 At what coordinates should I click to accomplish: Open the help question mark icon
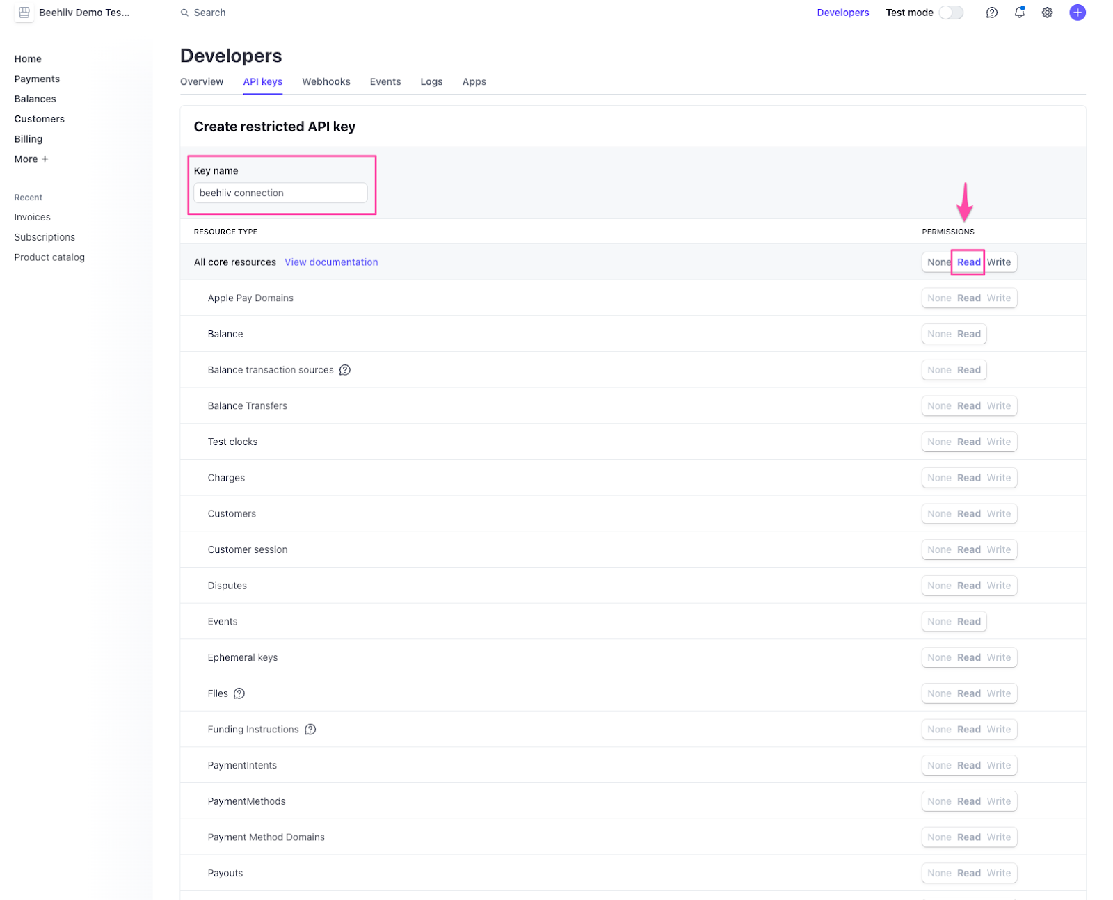pyautogui.click(x=991, y=13)
